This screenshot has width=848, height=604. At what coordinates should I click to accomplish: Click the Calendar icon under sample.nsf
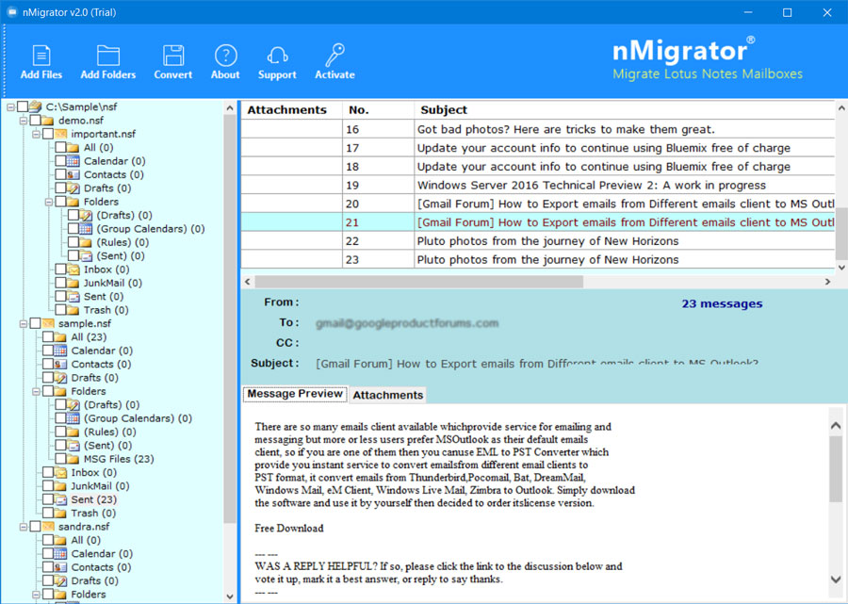point(60,351)
